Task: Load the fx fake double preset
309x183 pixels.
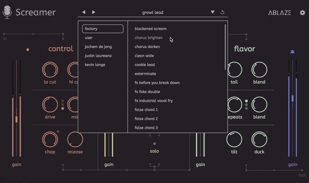Action: [x=147, y=92]
